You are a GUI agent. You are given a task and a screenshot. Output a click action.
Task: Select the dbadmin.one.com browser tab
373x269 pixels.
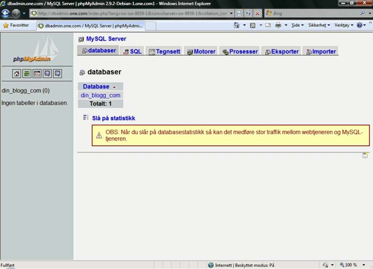pos(91,26)
